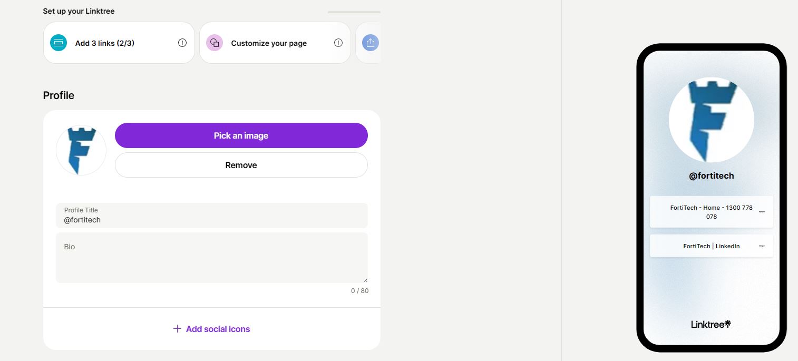This screenshot has width=798, height=361.
Task: Click the Bio resize handle corner
Action: click(365, 280)
